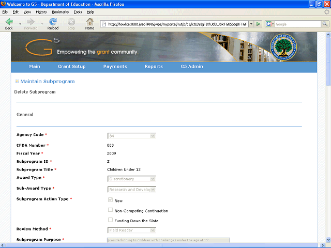Click the Firefox icon in title bar
Image resolution: width=331 pixels, height=248 pixels.
click(3, 4)
